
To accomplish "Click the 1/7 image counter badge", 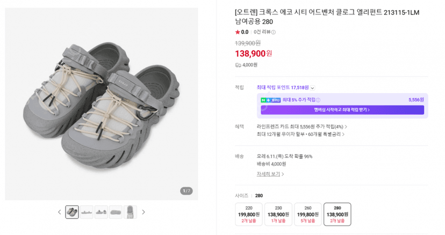I will tap(186, 191).
